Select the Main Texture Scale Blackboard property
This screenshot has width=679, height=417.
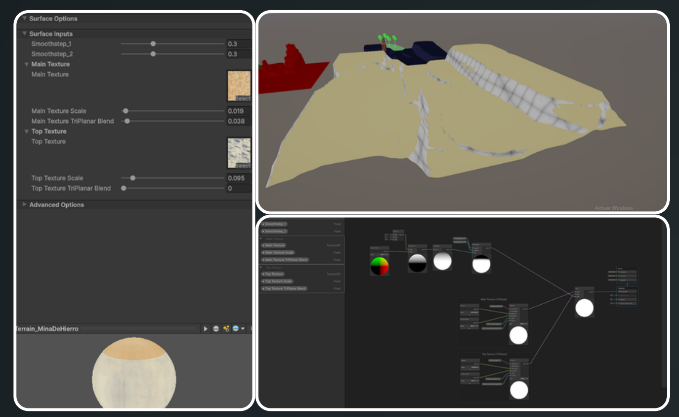tap(277, 252)
